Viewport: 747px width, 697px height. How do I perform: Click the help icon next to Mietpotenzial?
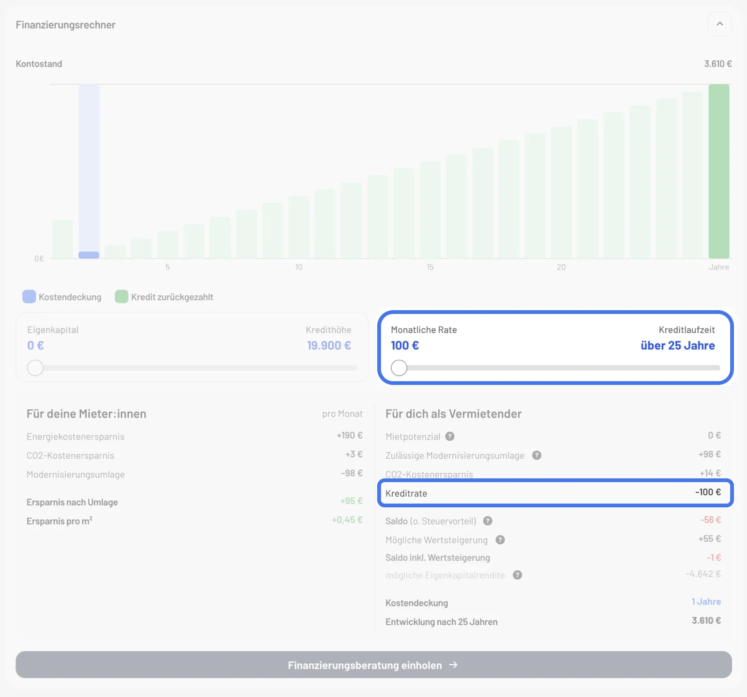click(450, 436)
